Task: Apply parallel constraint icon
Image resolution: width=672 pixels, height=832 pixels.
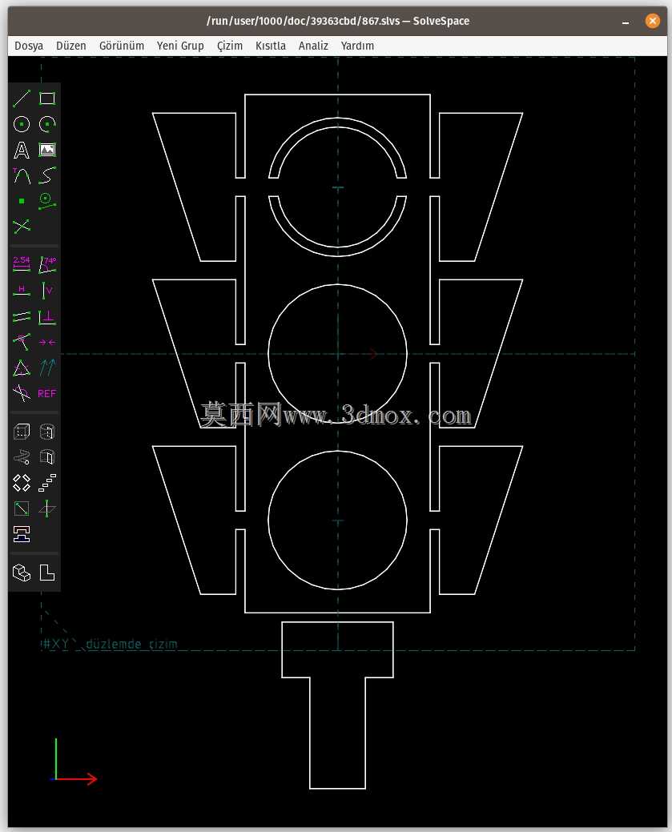Action: 22,317
